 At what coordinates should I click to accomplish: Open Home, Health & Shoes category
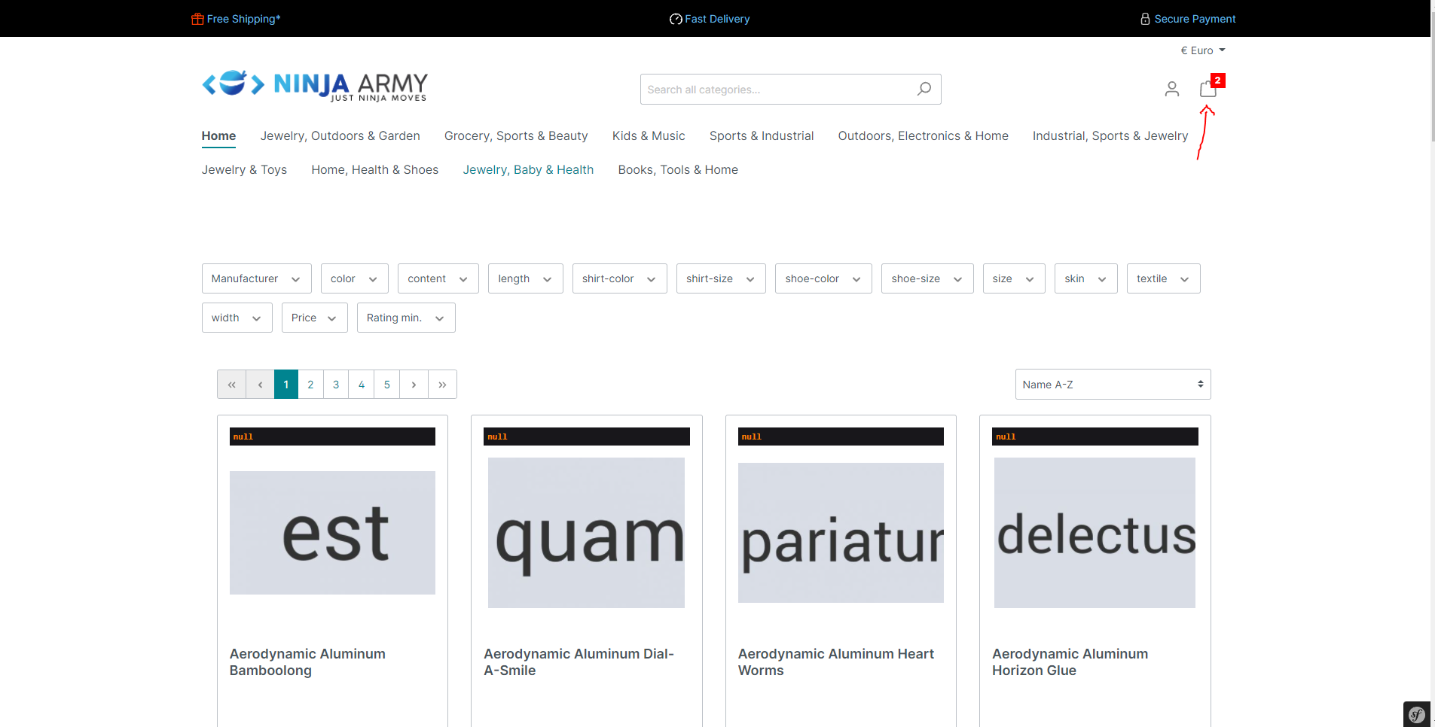tap(374, 170)
